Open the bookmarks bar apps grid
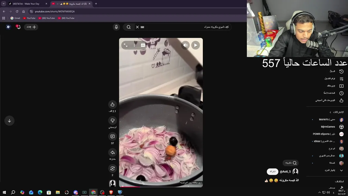This screenshot has height=196, width=348. pos(4,18)
